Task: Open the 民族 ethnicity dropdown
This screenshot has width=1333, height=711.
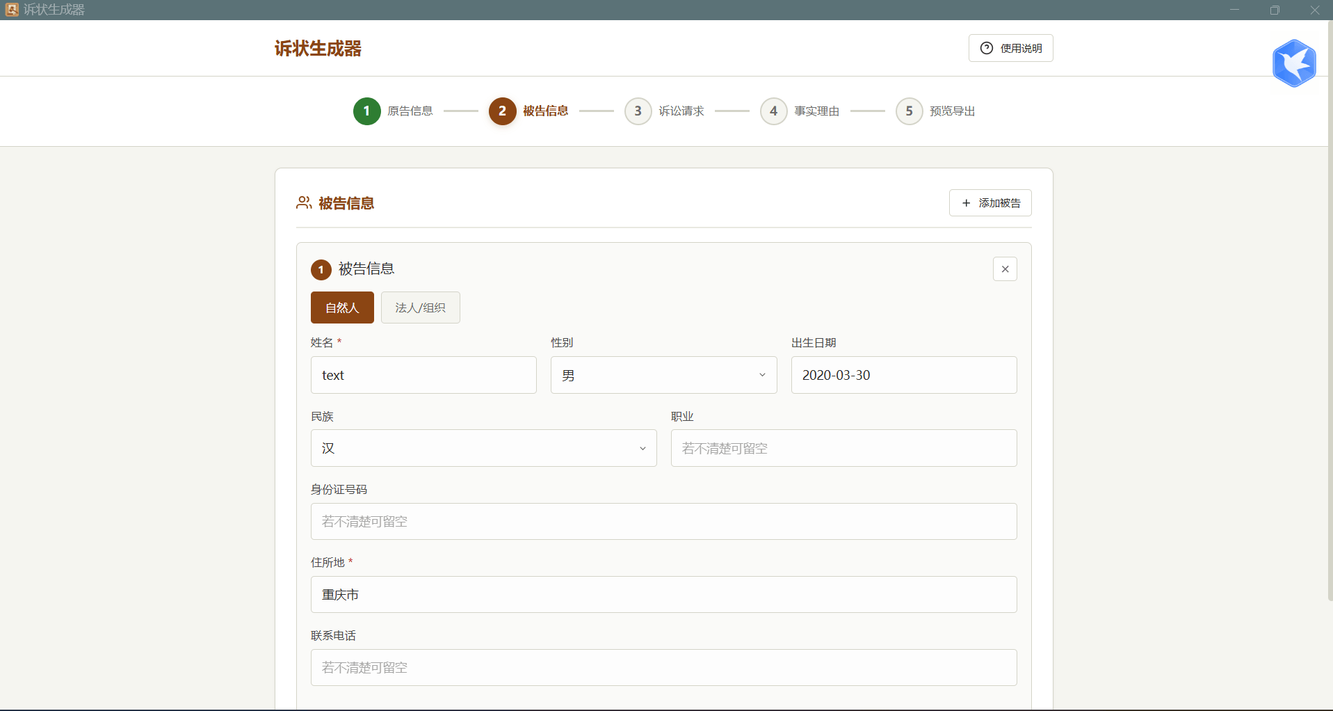Action: tap(483, 449)
